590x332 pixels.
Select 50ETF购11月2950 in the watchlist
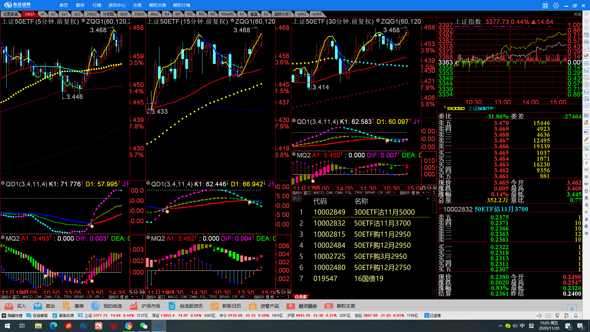pos(382,234)
